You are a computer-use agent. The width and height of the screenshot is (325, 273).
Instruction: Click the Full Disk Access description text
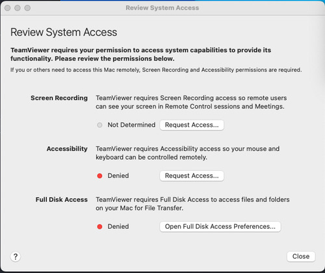click(192, 203)
